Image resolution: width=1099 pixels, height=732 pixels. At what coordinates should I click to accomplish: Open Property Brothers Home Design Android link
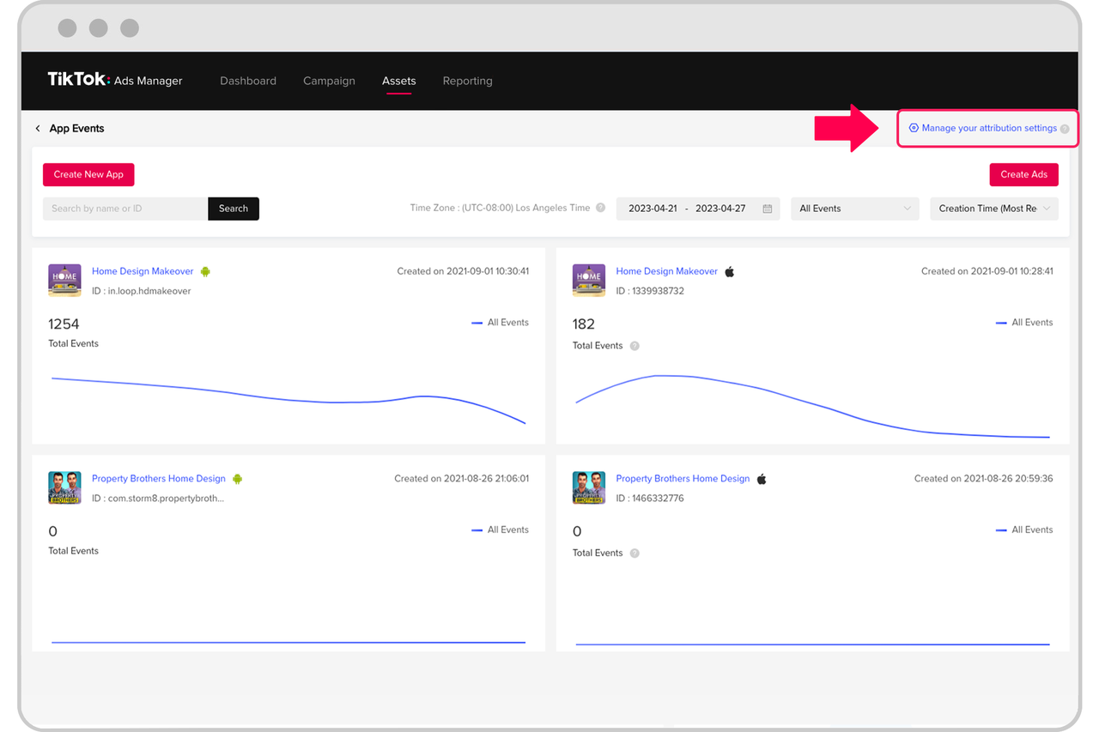[x=159, y=479]
